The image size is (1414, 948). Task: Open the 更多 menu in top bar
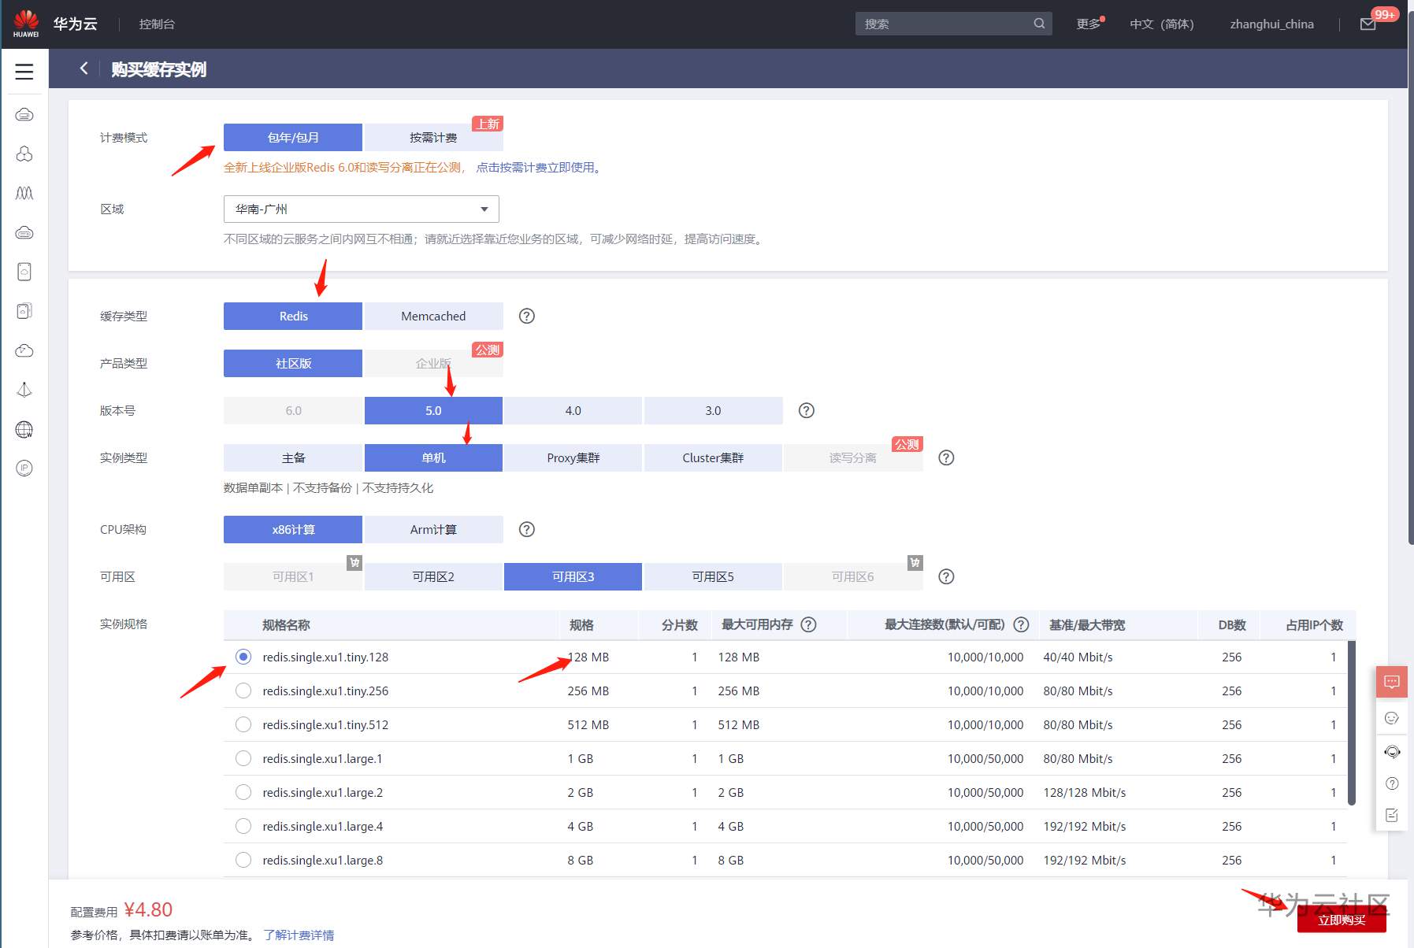click(1089, 24)
